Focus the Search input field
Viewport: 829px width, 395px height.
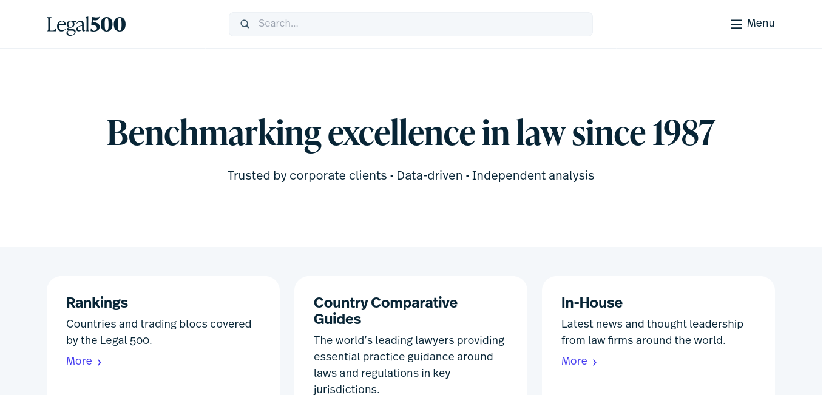[411, 24]
